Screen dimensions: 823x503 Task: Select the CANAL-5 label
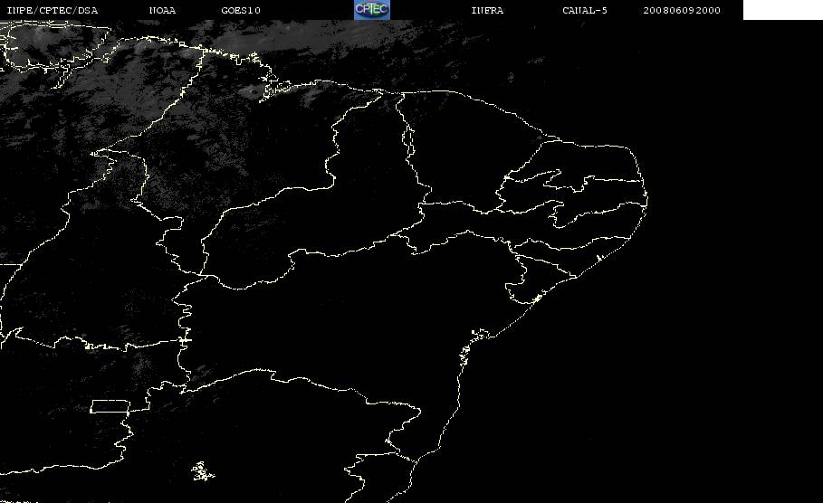pyautogui.click(x=585, y=10)
